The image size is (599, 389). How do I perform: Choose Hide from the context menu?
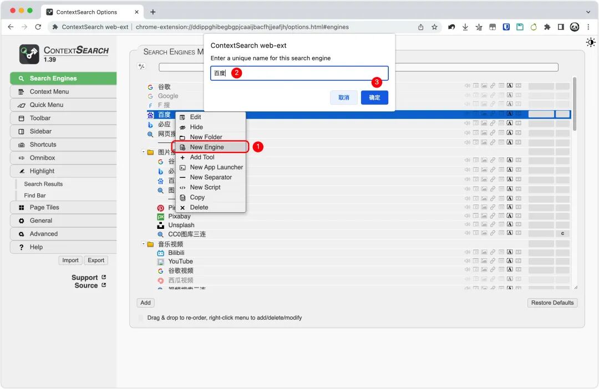211,127
